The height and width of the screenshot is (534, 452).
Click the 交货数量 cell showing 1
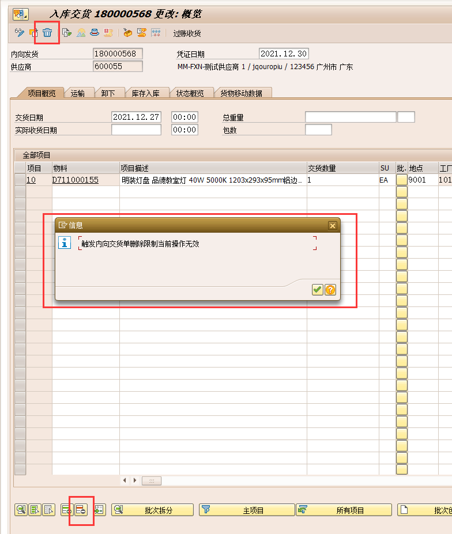[x=342, y=180]
